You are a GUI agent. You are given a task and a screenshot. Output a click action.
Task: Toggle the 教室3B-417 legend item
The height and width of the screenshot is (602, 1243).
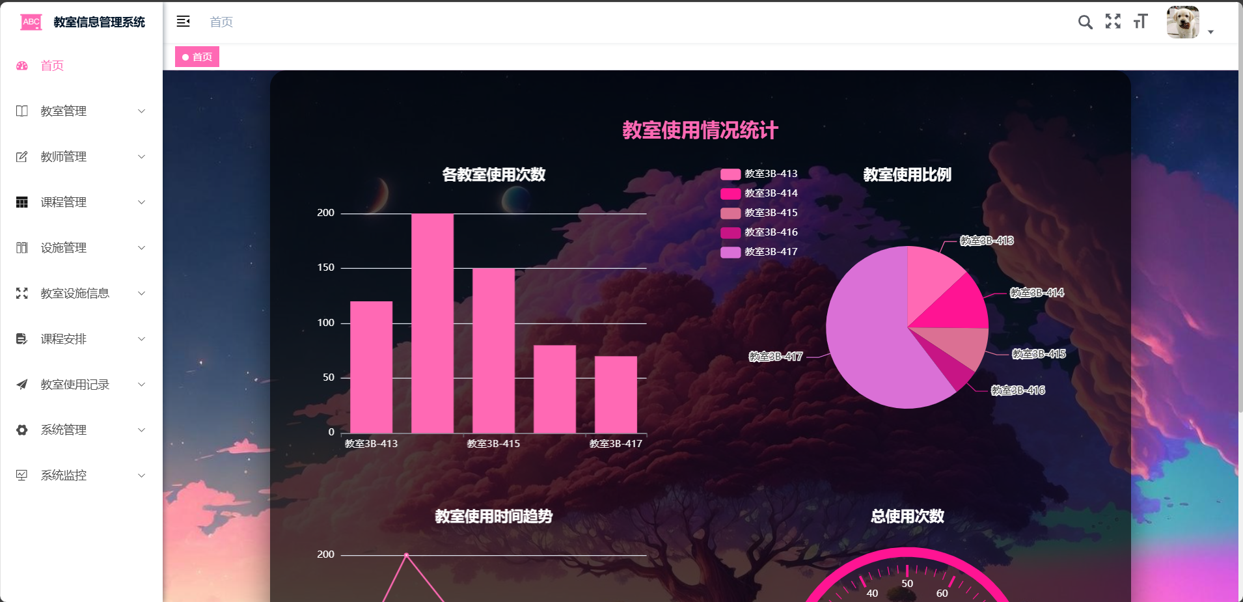point(759,252)
